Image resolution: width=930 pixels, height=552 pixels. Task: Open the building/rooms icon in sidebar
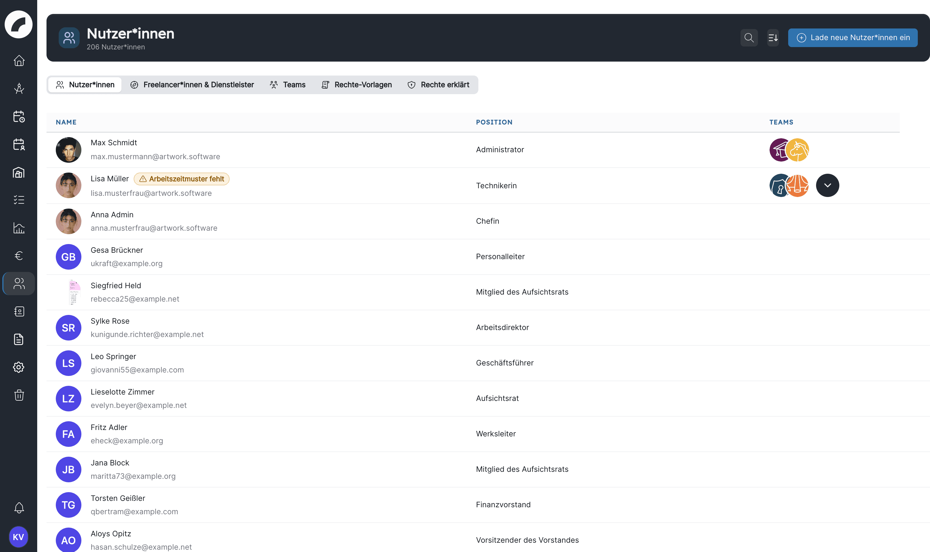19,172
